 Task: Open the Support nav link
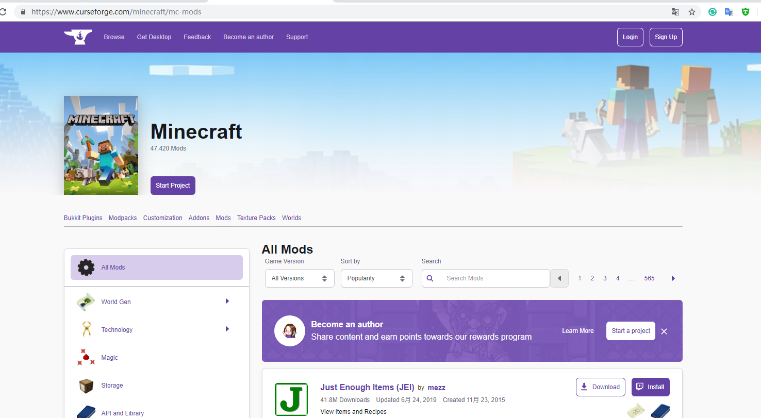click(297, 37)
